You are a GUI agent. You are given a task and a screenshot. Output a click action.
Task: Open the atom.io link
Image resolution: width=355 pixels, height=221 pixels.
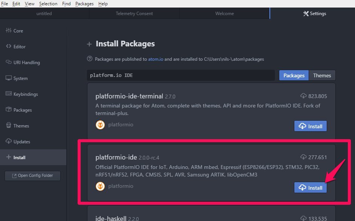156,59
